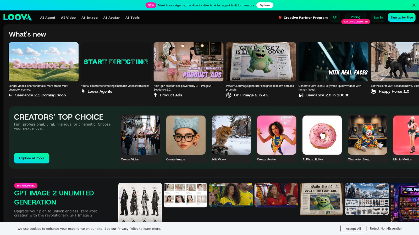Click Sign up for Free
Screen dimensions: 419x235
(402, 17)
